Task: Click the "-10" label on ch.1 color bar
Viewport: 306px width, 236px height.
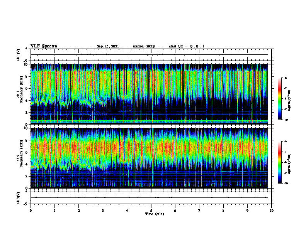Action: pyautogui.click(x=286, y=120)
